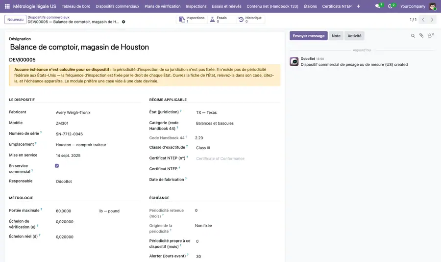Show help for Échelon réel (d)
Viewport: 441px width, 262px height.
(x=40, y=235)
